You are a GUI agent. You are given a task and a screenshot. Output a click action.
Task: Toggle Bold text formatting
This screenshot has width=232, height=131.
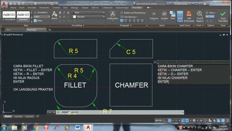click(60, 13)
